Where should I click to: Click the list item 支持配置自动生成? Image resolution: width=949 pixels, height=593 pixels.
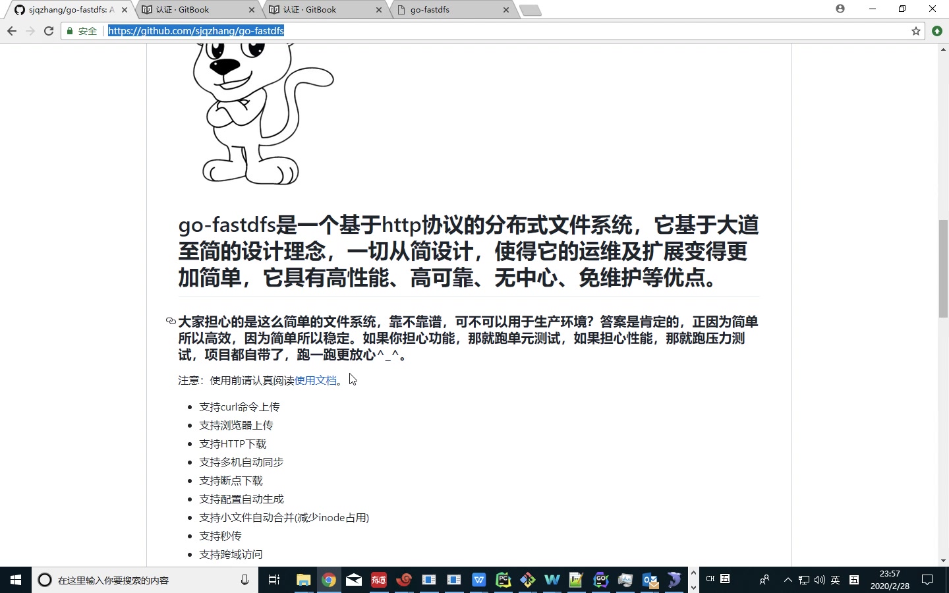(x=241, y=499)
